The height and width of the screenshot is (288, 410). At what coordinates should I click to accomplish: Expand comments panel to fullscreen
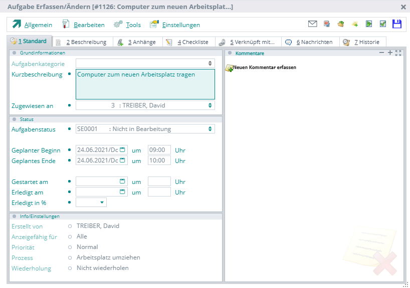398,53
